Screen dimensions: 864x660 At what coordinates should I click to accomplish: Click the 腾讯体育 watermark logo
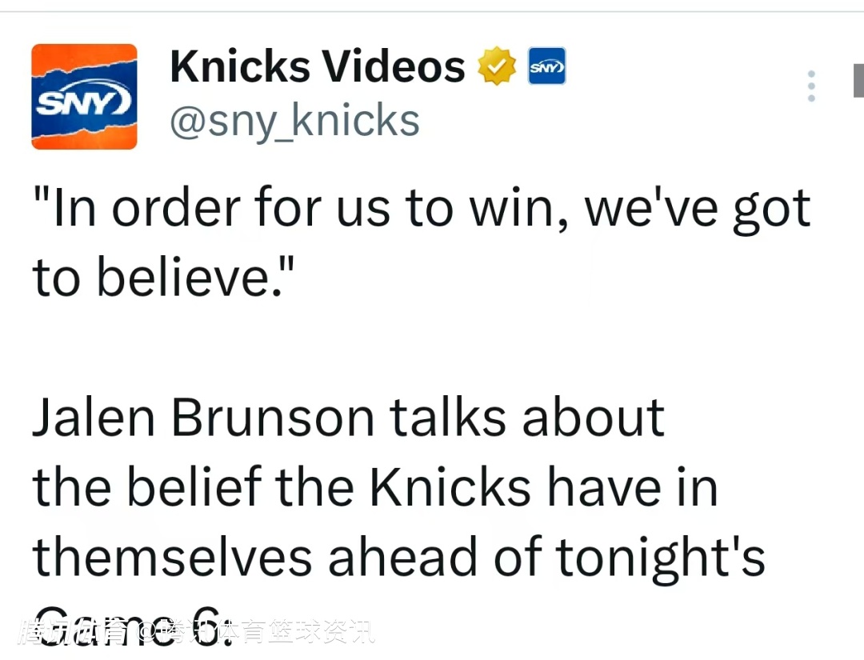tap(74, 633)
